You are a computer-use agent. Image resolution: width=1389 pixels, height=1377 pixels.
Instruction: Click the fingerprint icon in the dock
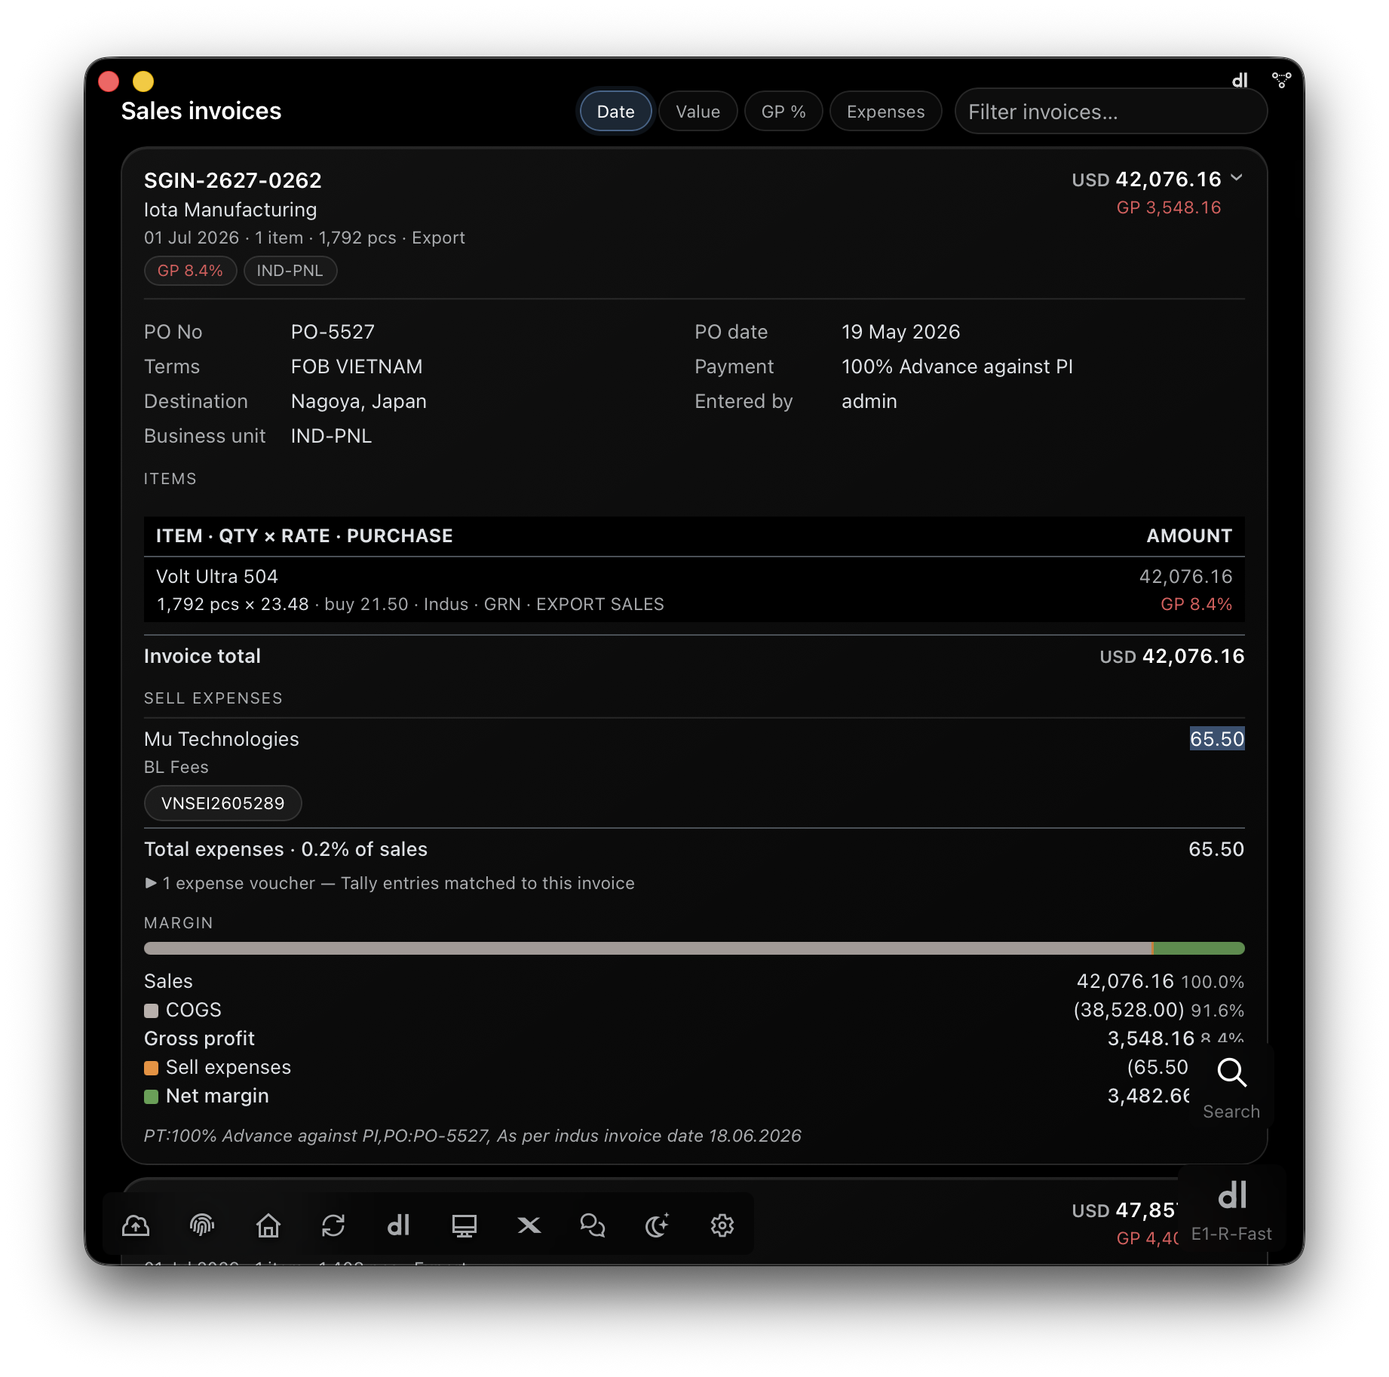202,1225
